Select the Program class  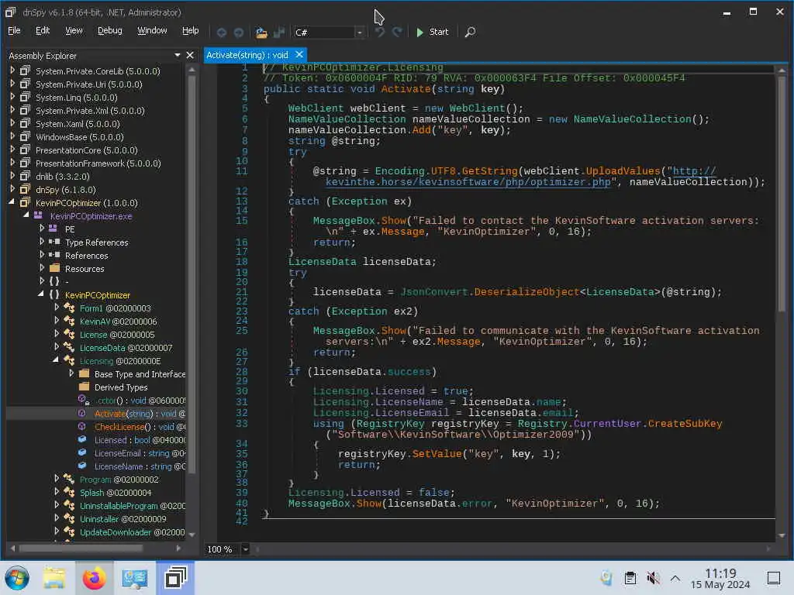pyautogui.click(x=119, y=479)
